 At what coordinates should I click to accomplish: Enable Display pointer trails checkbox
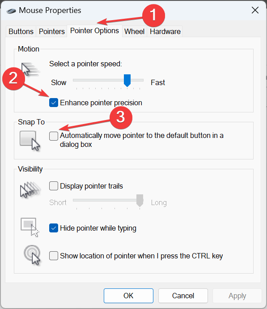pos(54,186)
